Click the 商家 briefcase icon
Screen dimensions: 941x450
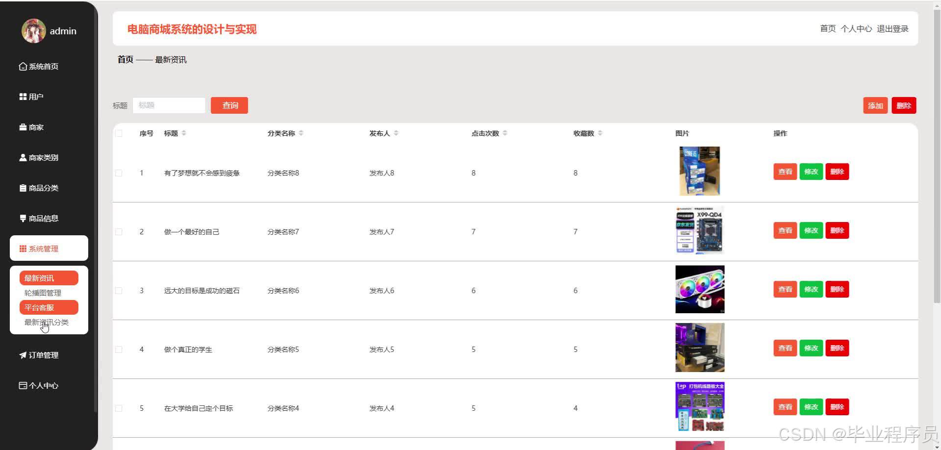click(23, 127)
